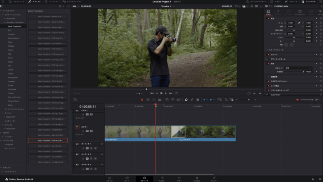
Task: Switch to the カット Cut page tab
Action: click(x=127, y=179)
